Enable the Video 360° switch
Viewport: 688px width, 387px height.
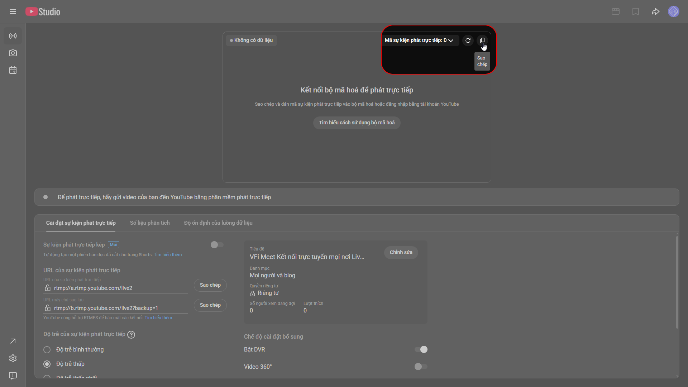421,367
